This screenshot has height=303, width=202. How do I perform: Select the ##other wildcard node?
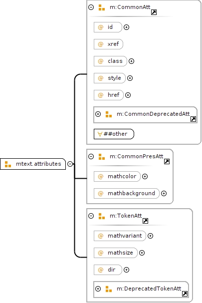click(x=114, y=134)
